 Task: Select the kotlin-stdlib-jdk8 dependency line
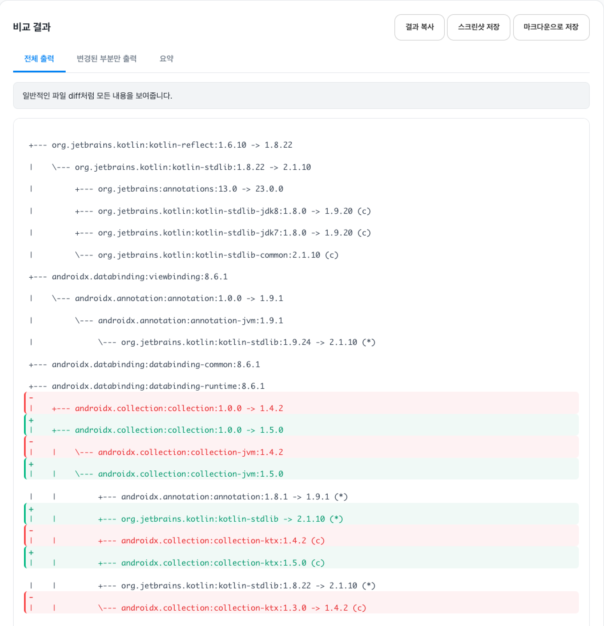tap(234, 211)
